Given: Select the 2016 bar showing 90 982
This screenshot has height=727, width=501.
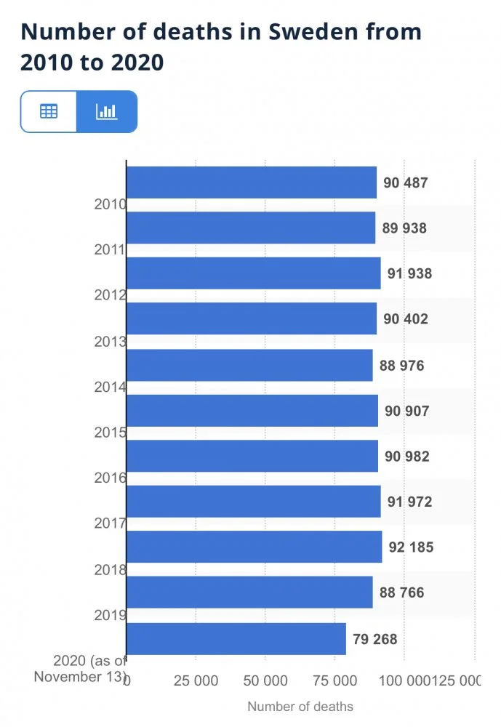Looking at the screenshot, I should [x=252, y=456].
